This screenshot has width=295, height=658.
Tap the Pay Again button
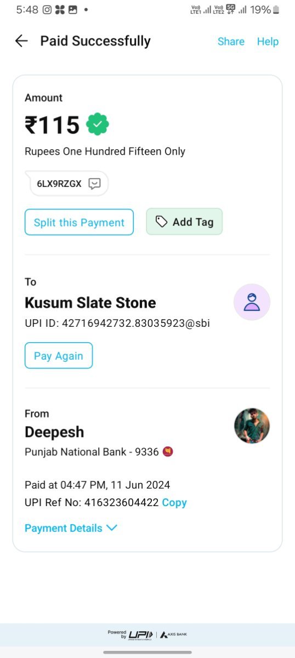coord(59,355)
